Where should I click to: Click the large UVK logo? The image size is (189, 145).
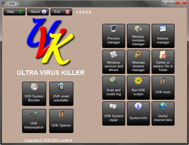tap(50, 41)
